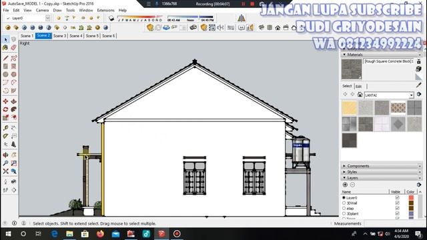Select the Rectangle tool
The image size is (427, 240).
[6, 66]
